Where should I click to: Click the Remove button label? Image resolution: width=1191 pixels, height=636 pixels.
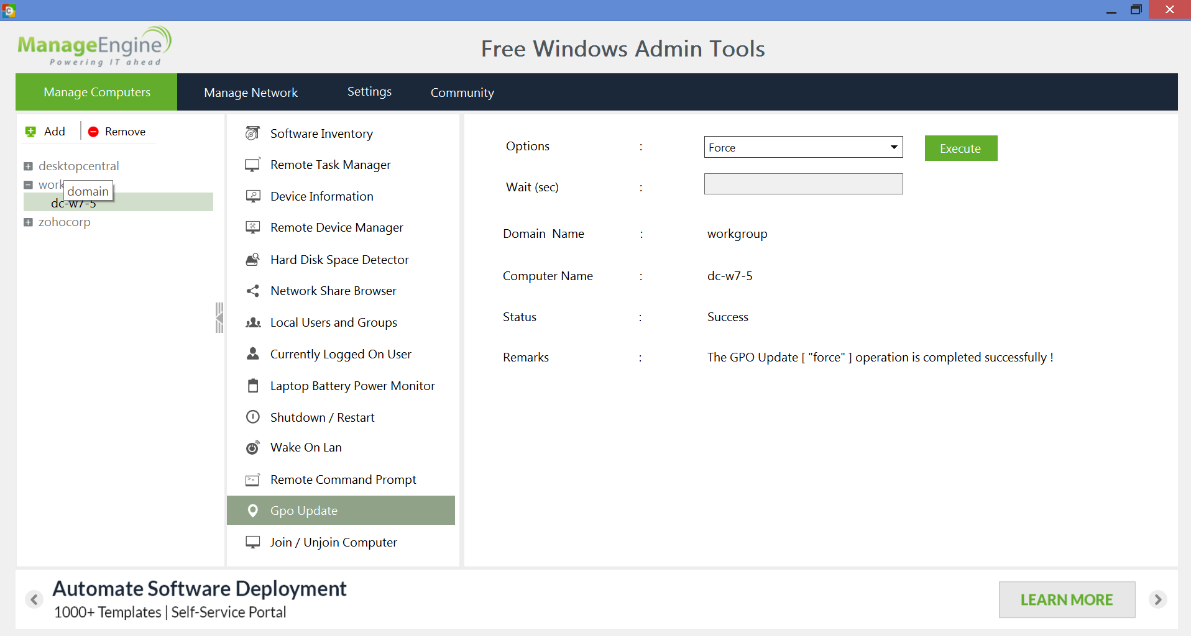tap(125, 132)
